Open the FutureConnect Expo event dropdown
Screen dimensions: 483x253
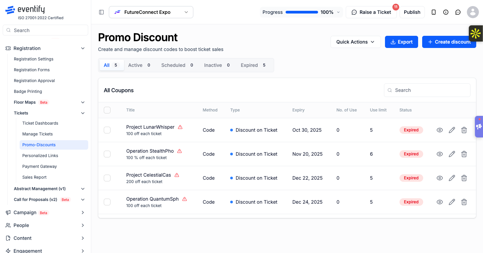click(x=151, y=12)
